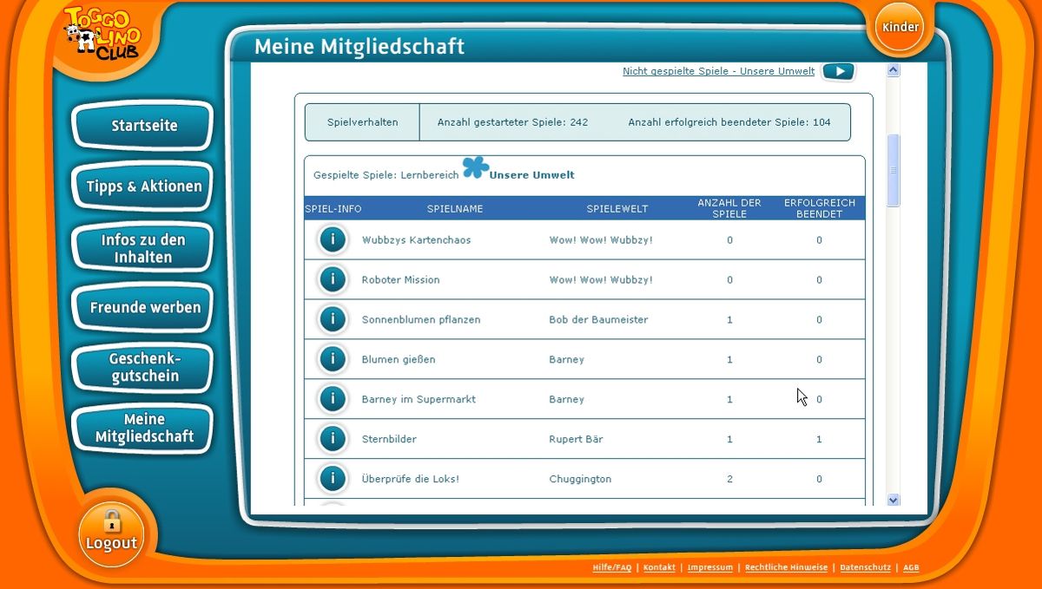Select Freunde werben in sidebar
Screen dimensions: 1042x589
143,308
